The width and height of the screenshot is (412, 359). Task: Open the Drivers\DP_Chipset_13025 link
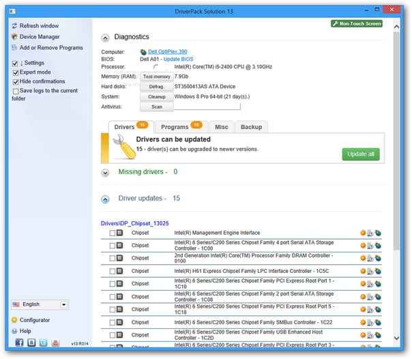(x=135, y=223)
